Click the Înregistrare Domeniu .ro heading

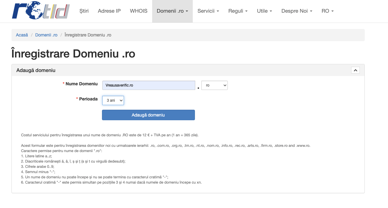tap(73, 54)
